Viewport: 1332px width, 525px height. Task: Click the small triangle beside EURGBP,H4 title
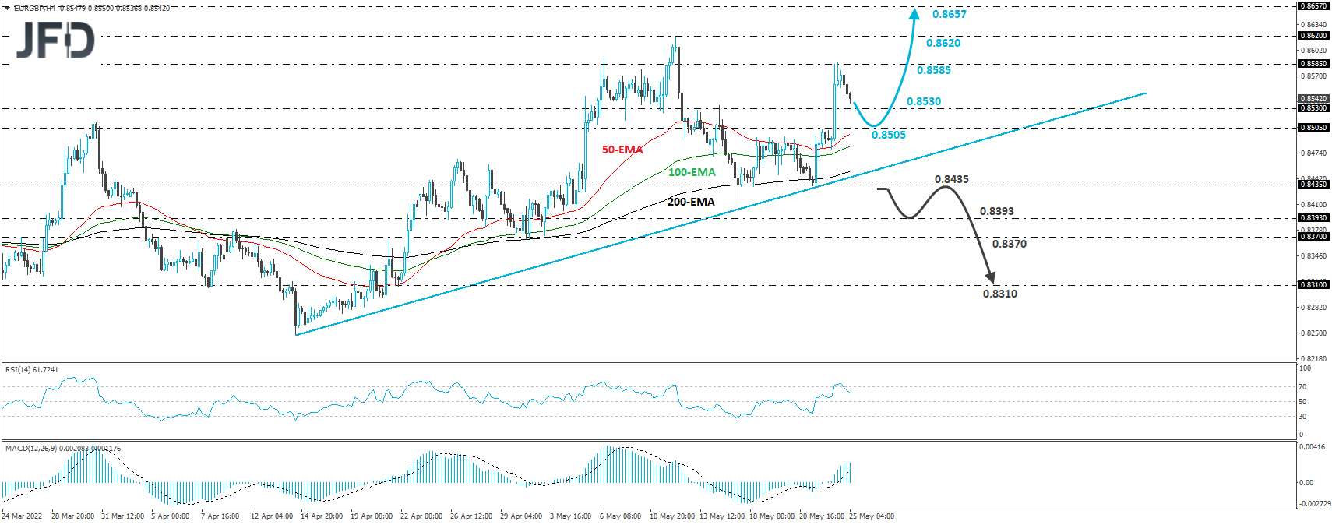click(x=7, y=8)
